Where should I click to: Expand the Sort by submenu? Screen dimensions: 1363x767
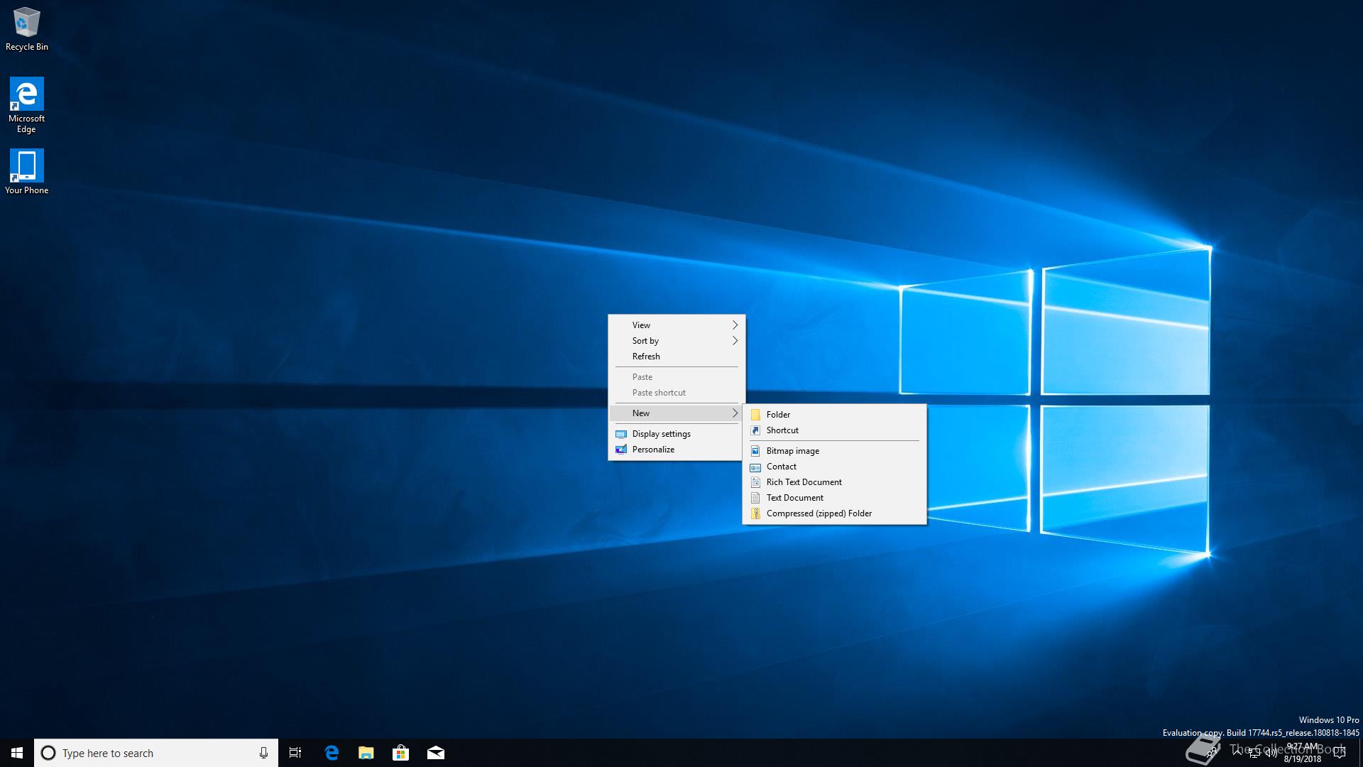pyautogui.click(x=677, y=341)
